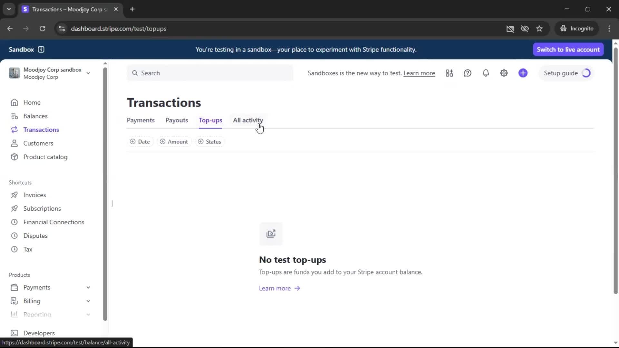Open the apps grid plus icon

pyautogui.click(x=449, y=73)
